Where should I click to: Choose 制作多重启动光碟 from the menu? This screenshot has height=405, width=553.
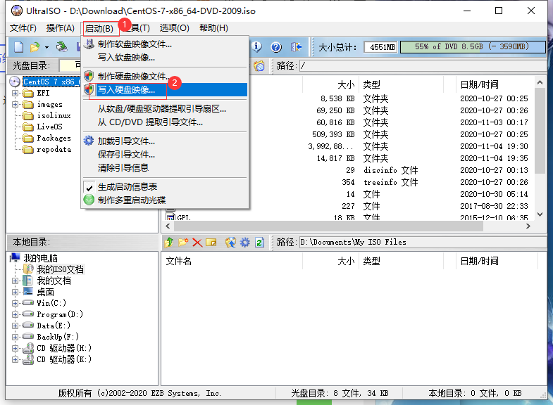tap(131, 200)
